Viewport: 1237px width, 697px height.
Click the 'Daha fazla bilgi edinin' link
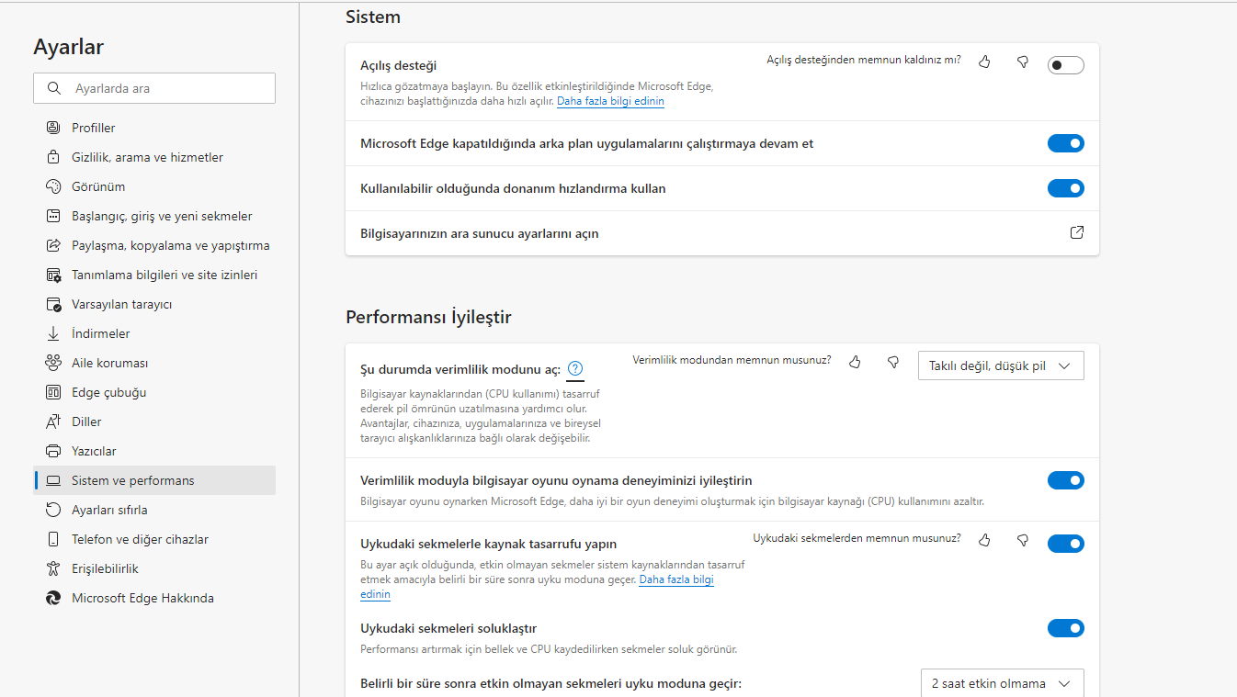(x=610, y=101)
